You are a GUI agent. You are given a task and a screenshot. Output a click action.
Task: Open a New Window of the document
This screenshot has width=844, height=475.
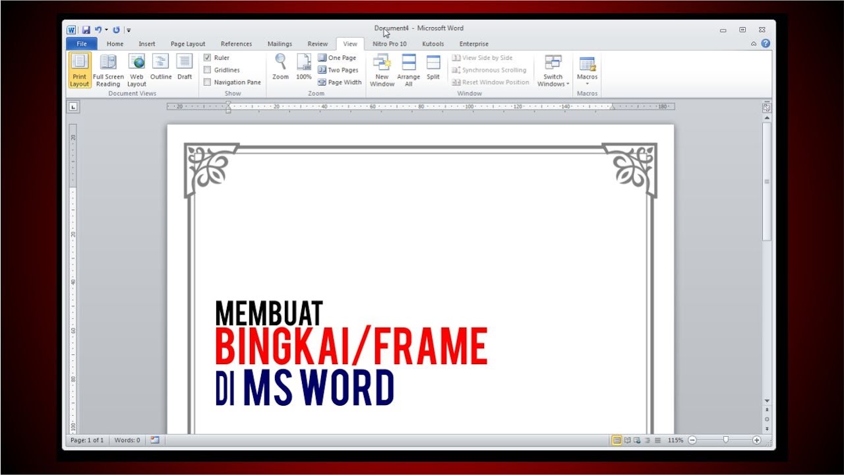[382, 71]
